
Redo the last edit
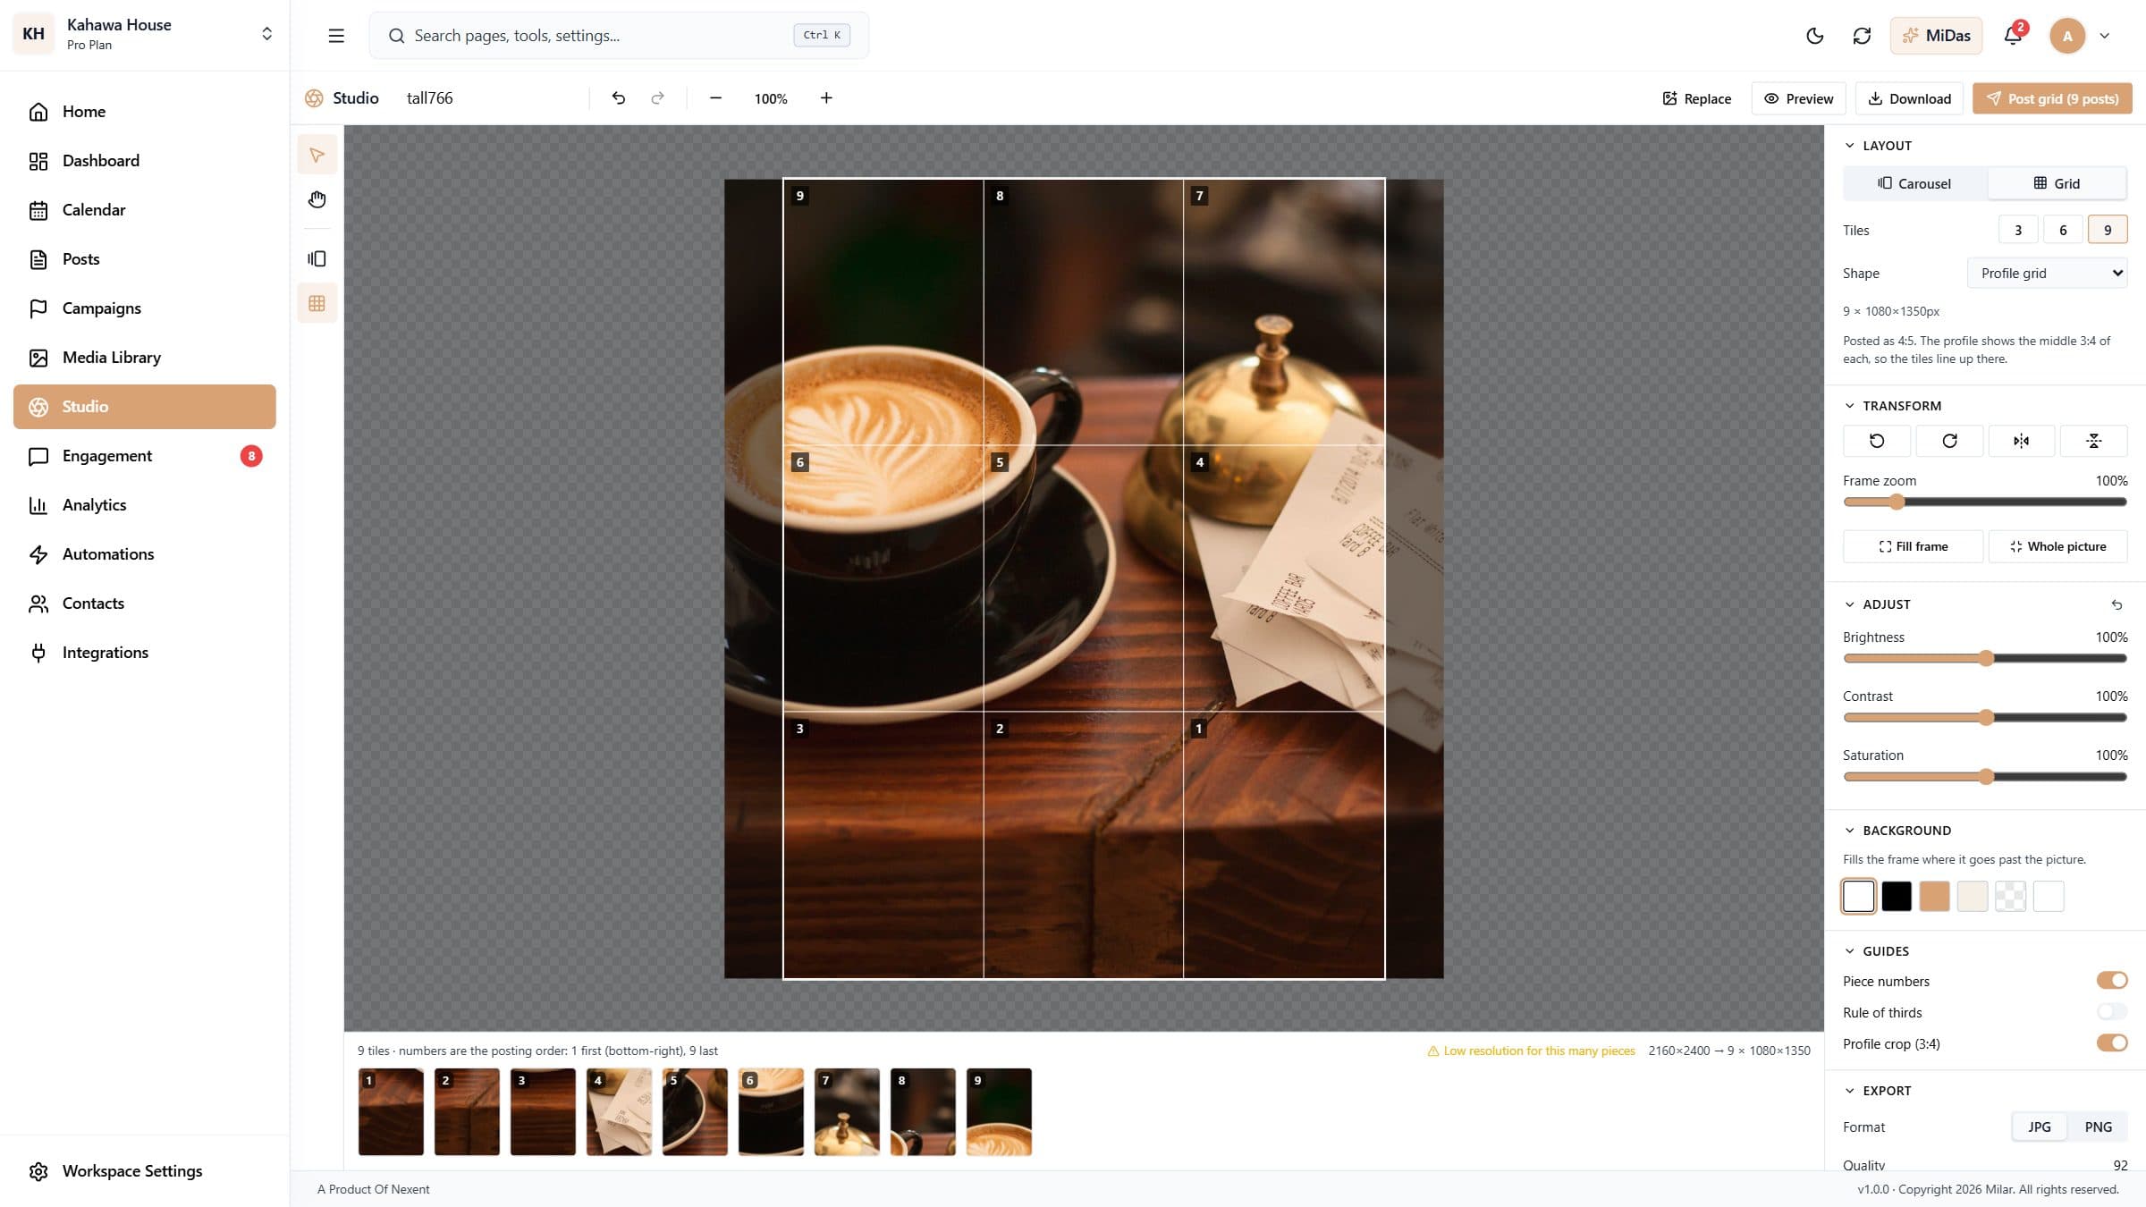(x=657, y=98)
